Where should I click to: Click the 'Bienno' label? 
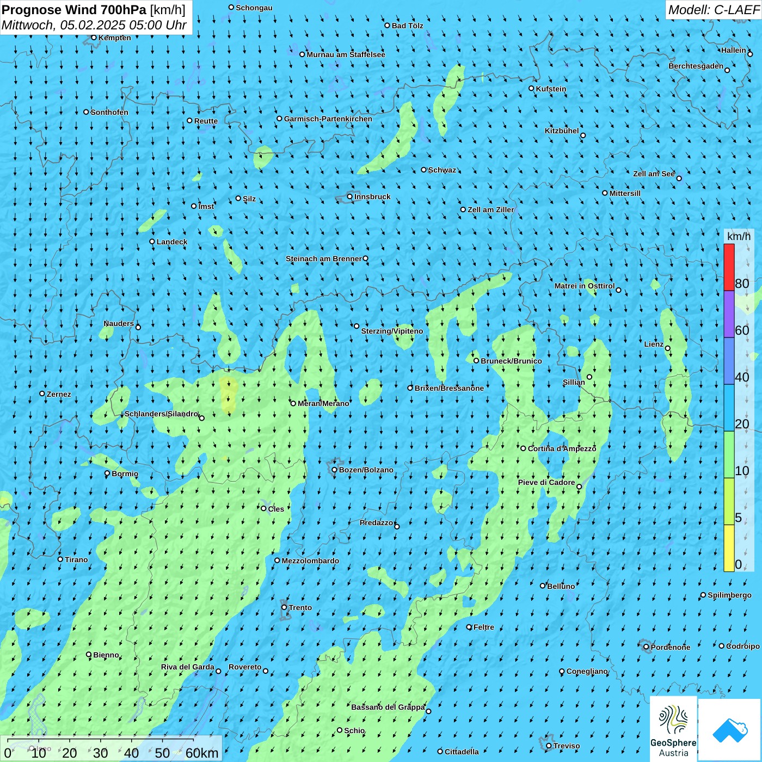point(106,655)
